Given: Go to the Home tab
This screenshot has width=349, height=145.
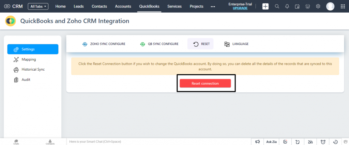Looking at the screenshot, I should coord(61,6).
